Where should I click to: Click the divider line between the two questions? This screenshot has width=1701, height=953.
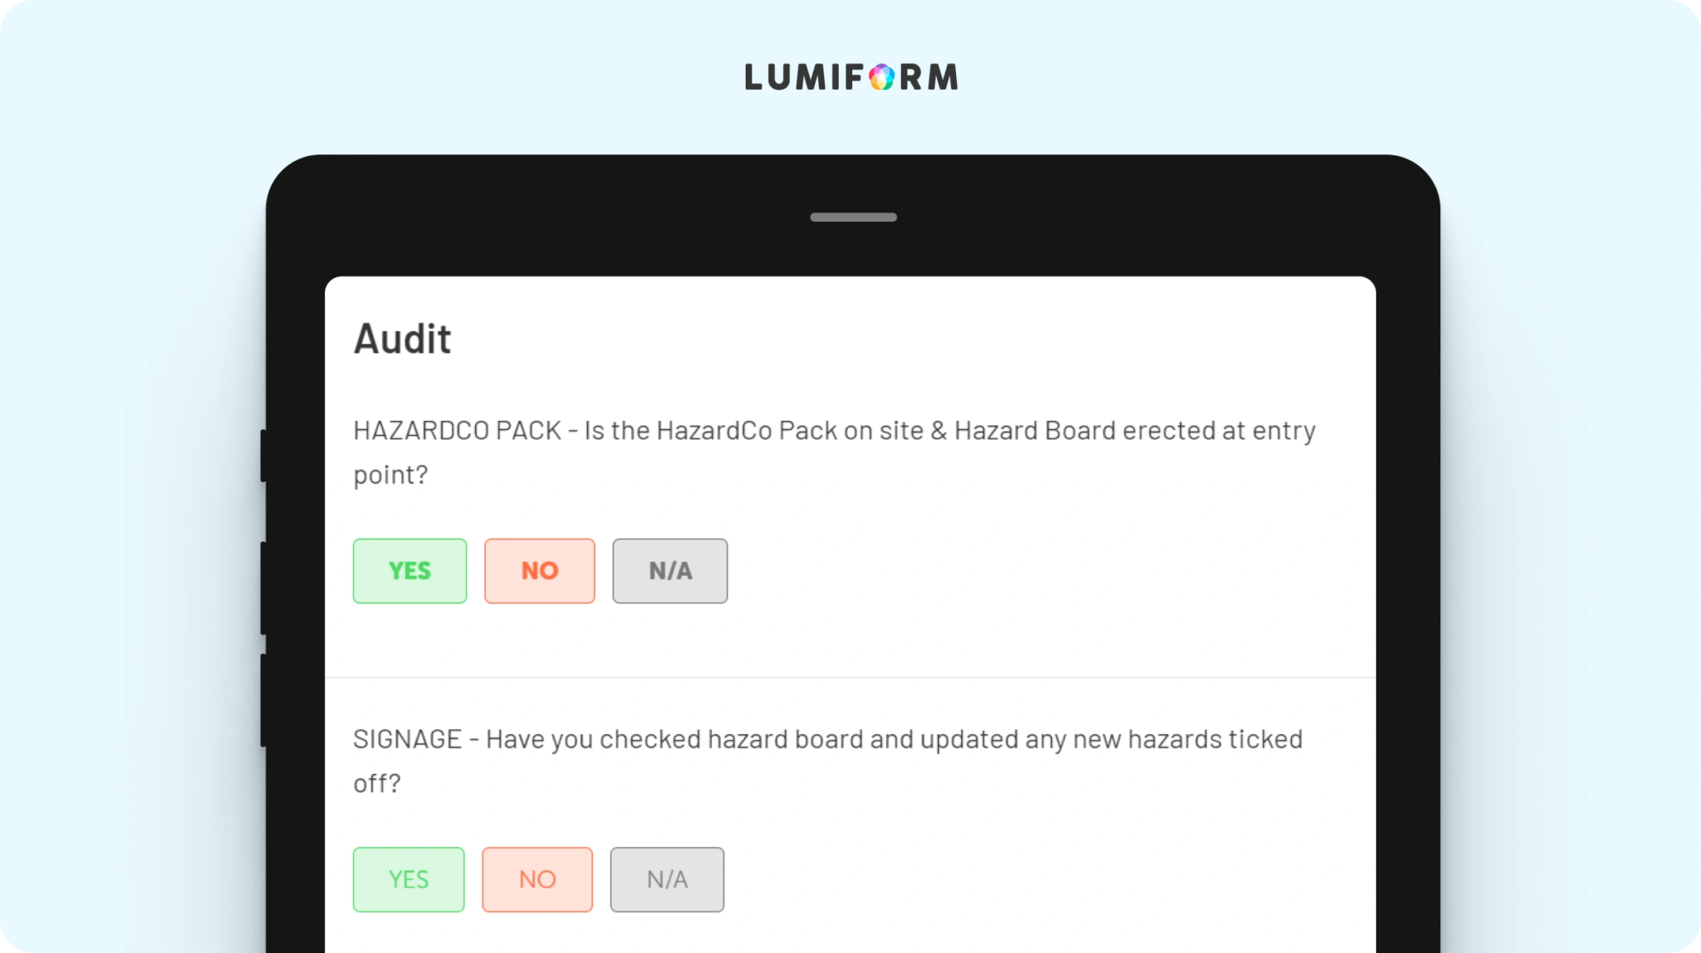click(850, 677)
